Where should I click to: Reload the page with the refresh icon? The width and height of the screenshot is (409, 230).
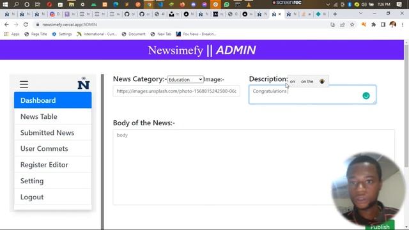[x=26, y=24]
